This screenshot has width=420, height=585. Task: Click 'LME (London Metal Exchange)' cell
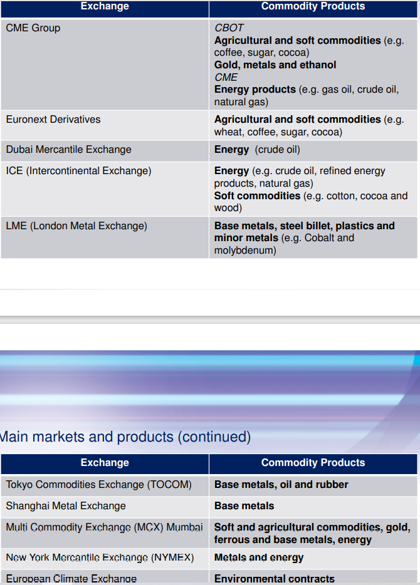click(105, 237)
